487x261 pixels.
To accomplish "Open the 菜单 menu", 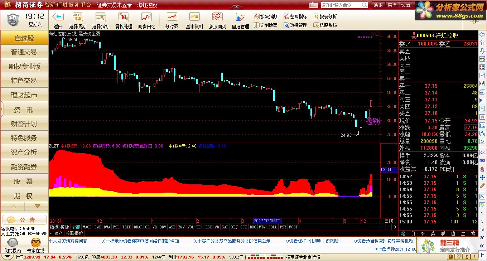I will coord(392,5).
